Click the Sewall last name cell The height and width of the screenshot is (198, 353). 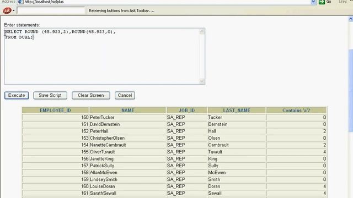[x=237, y=193]
